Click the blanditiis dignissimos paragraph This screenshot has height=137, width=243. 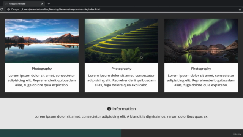(121, 116)
